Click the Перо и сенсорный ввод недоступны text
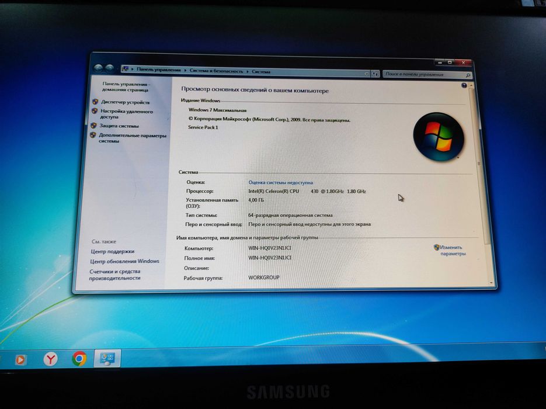 [x=309, y=224]
